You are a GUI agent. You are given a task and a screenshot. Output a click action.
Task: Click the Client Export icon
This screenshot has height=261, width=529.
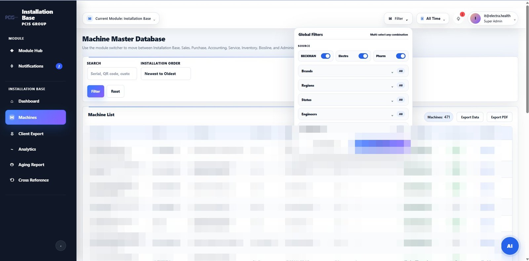(12, 134)
